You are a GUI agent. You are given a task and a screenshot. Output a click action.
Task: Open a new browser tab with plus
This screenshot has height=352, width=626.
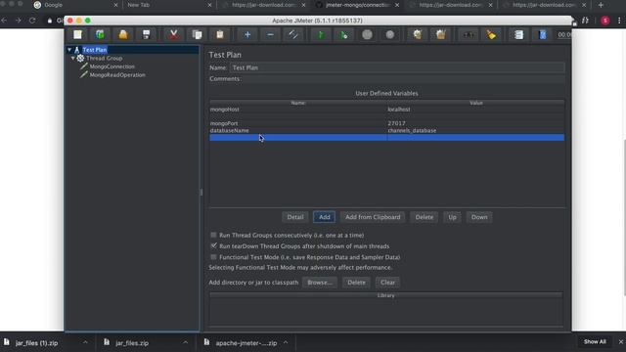click(x=601, y=5)
